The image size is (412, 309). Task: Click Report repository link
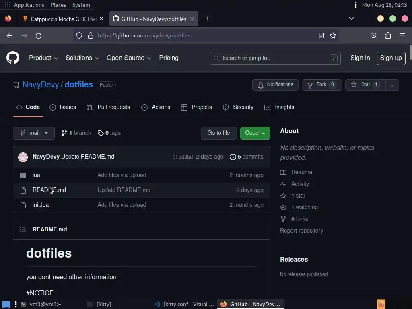click(x=301, y=231)
